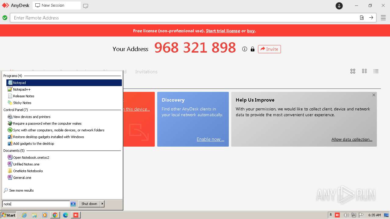Viewport: 390px width, 219px height.
Task: Close the Help Us Improve card
Action: 374,95
